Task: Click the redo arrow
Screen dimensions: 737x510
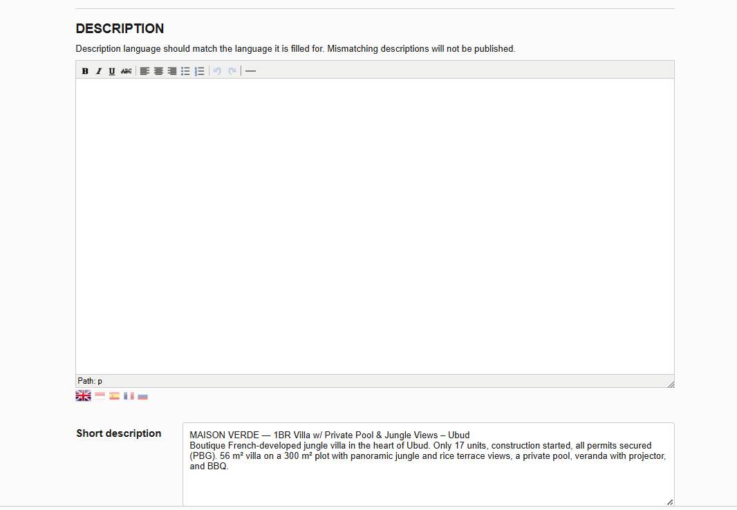Action: tap(232, 71)
